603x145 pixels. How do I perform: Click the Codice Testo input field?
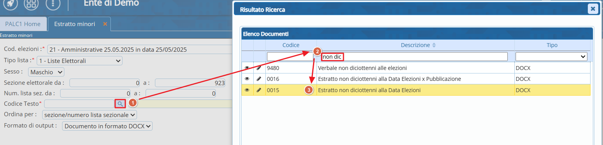click(x=79, y=104)
